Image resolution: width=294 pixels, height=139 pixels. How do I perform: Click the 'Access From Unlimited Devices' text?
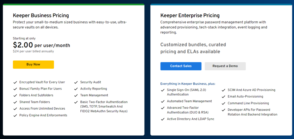(x=42, y=109)
